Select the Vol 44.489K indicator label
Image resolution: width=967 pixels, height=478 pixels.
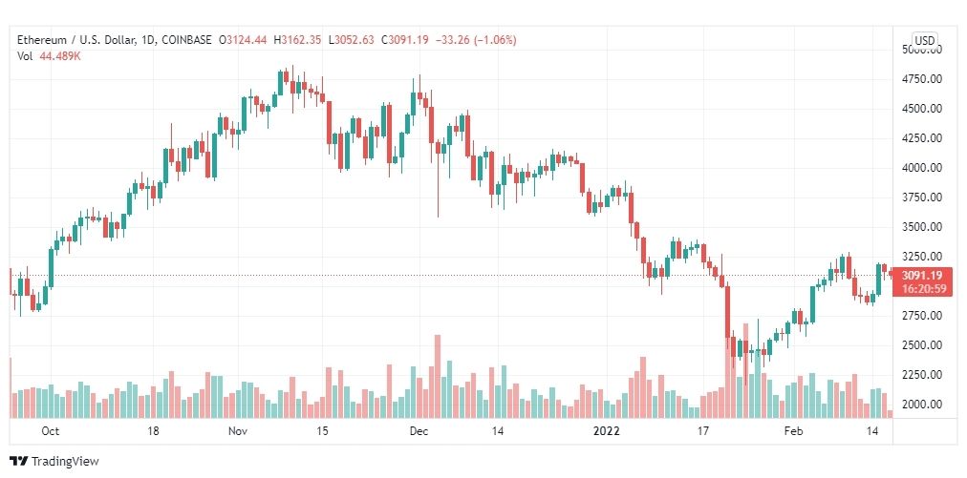click(x=50, y=56)
